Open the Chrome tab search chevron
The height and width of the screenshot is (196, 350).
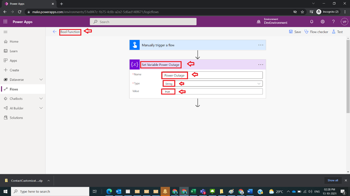point(313,4)
